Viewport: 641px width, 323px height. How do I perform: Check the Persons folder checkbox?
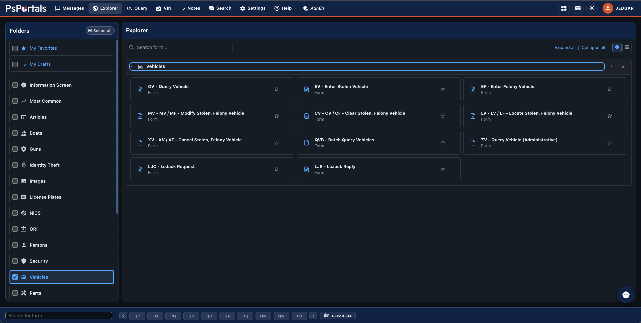15,245
